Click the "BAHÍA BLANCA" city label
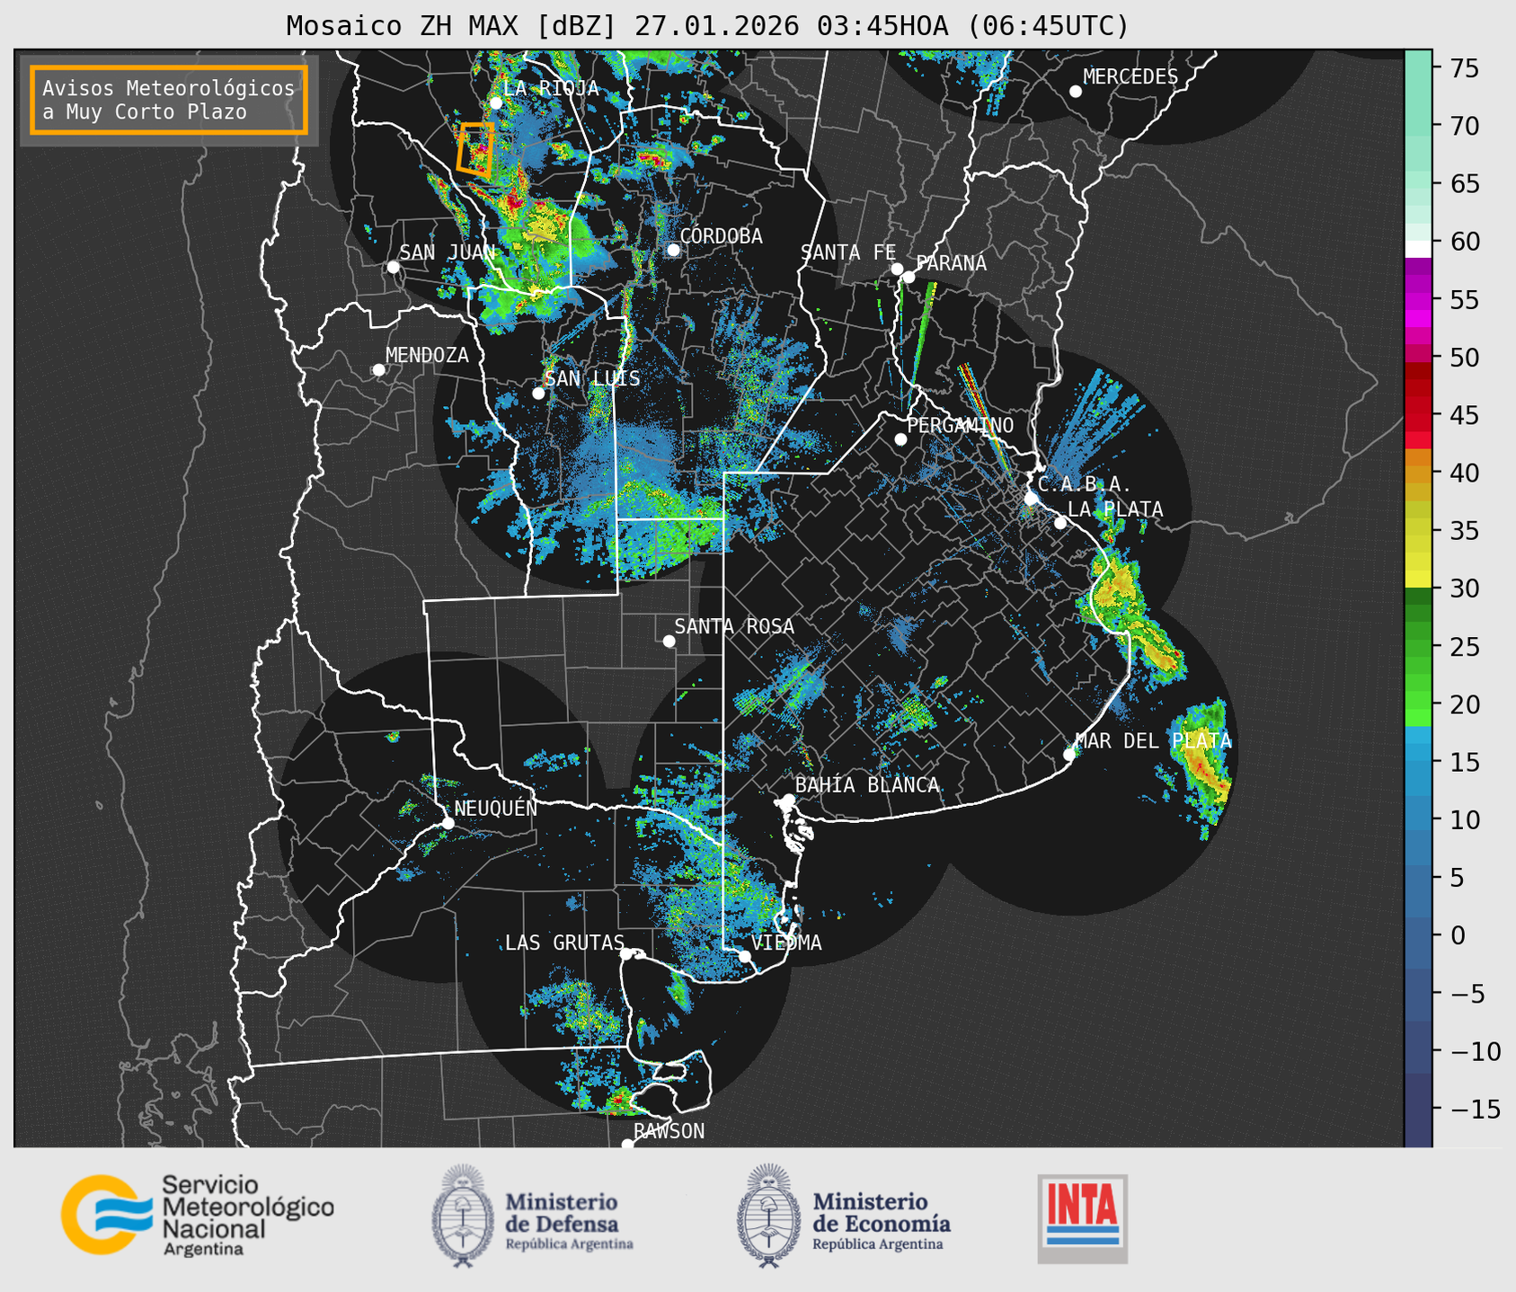 [867, 785]
